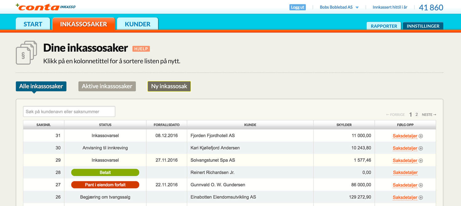Go to INNSTILLINGER
Viewport: 461px width, 206px height.
(423, 26)
